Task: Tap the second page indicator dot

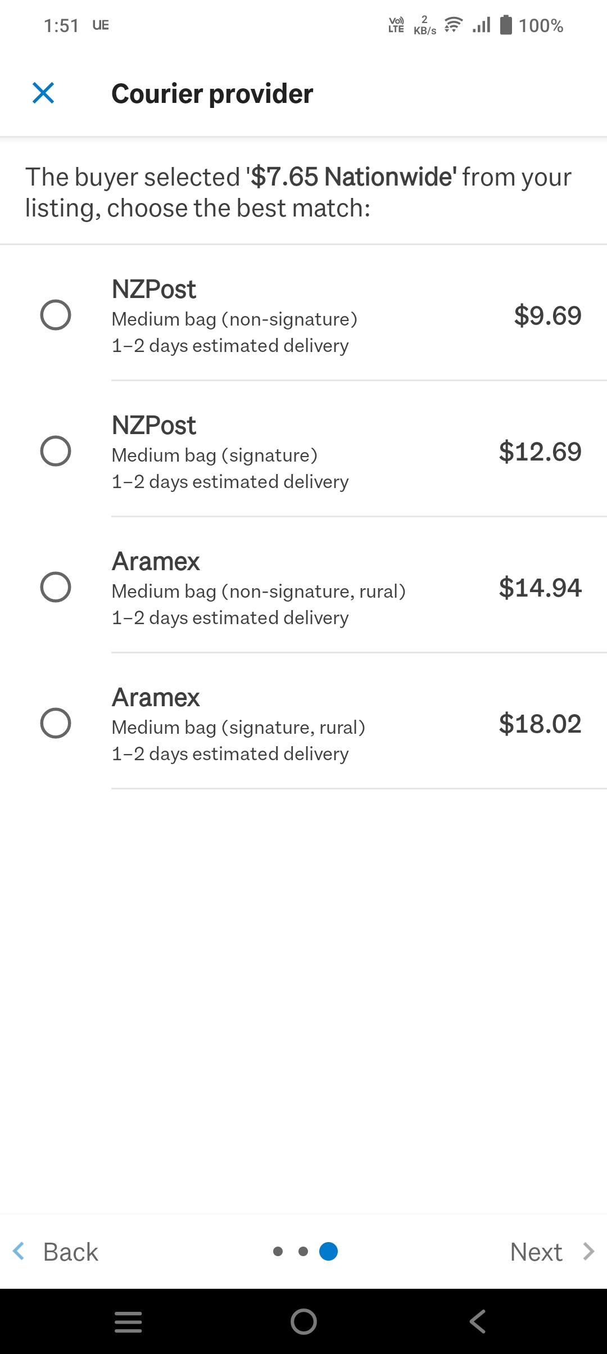Action: pyautogui.click(x=303, y=1251)
